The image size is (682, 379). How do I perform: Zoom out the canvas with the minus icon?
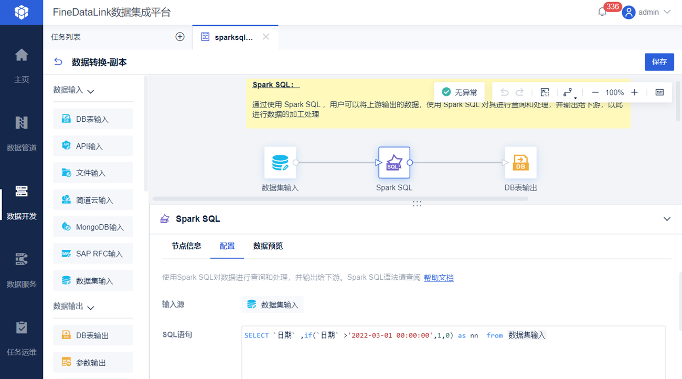click(595, 92)
